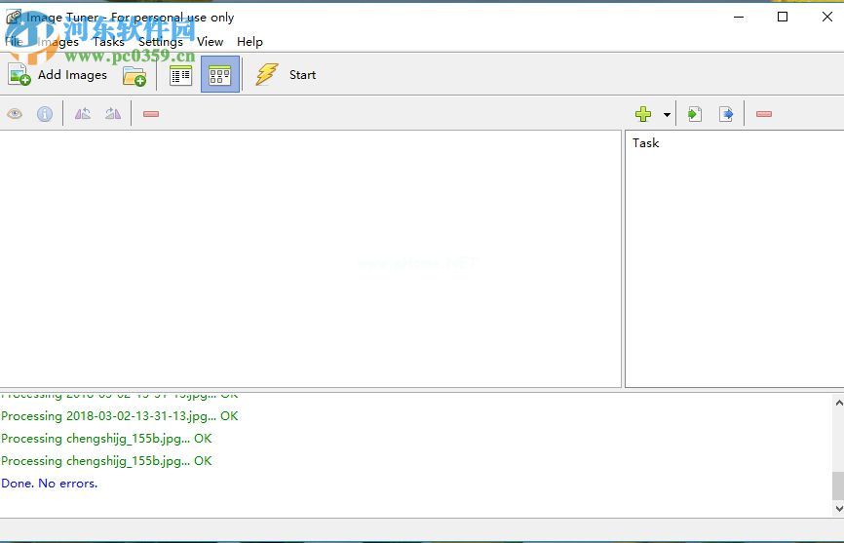Viewport: 844px width, 543px height.
Task: Remove task with red minus in task toolbar
Action: (764, 114)
